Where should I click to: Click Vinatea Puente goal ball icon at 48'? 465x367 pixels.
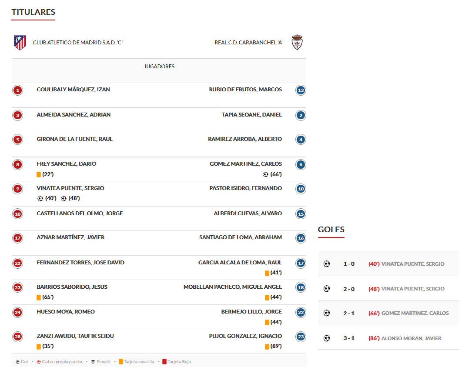pyautogui.click(x=64, y=199)
